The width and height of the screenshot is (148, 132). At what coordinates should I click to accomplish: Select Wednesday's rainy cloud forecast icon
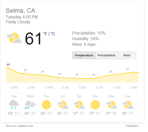click(30, 105)
